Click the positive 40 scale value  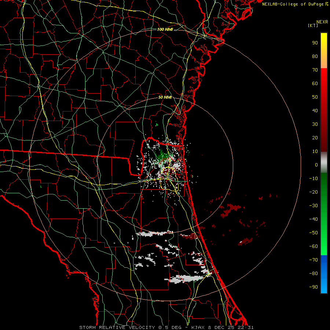click(x=315, y=110)
